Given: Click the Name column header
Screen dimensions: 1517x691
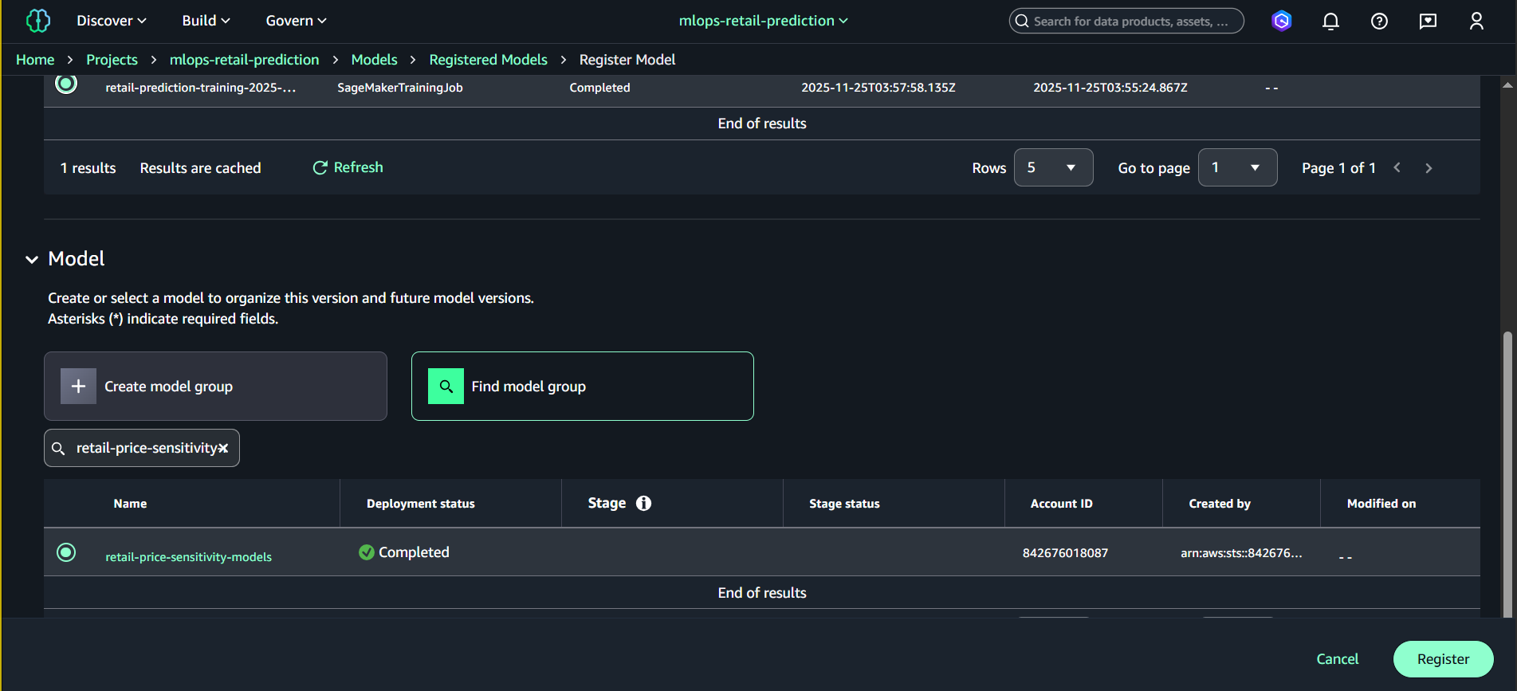Looking at the screenshot, I should pos(130,504).
